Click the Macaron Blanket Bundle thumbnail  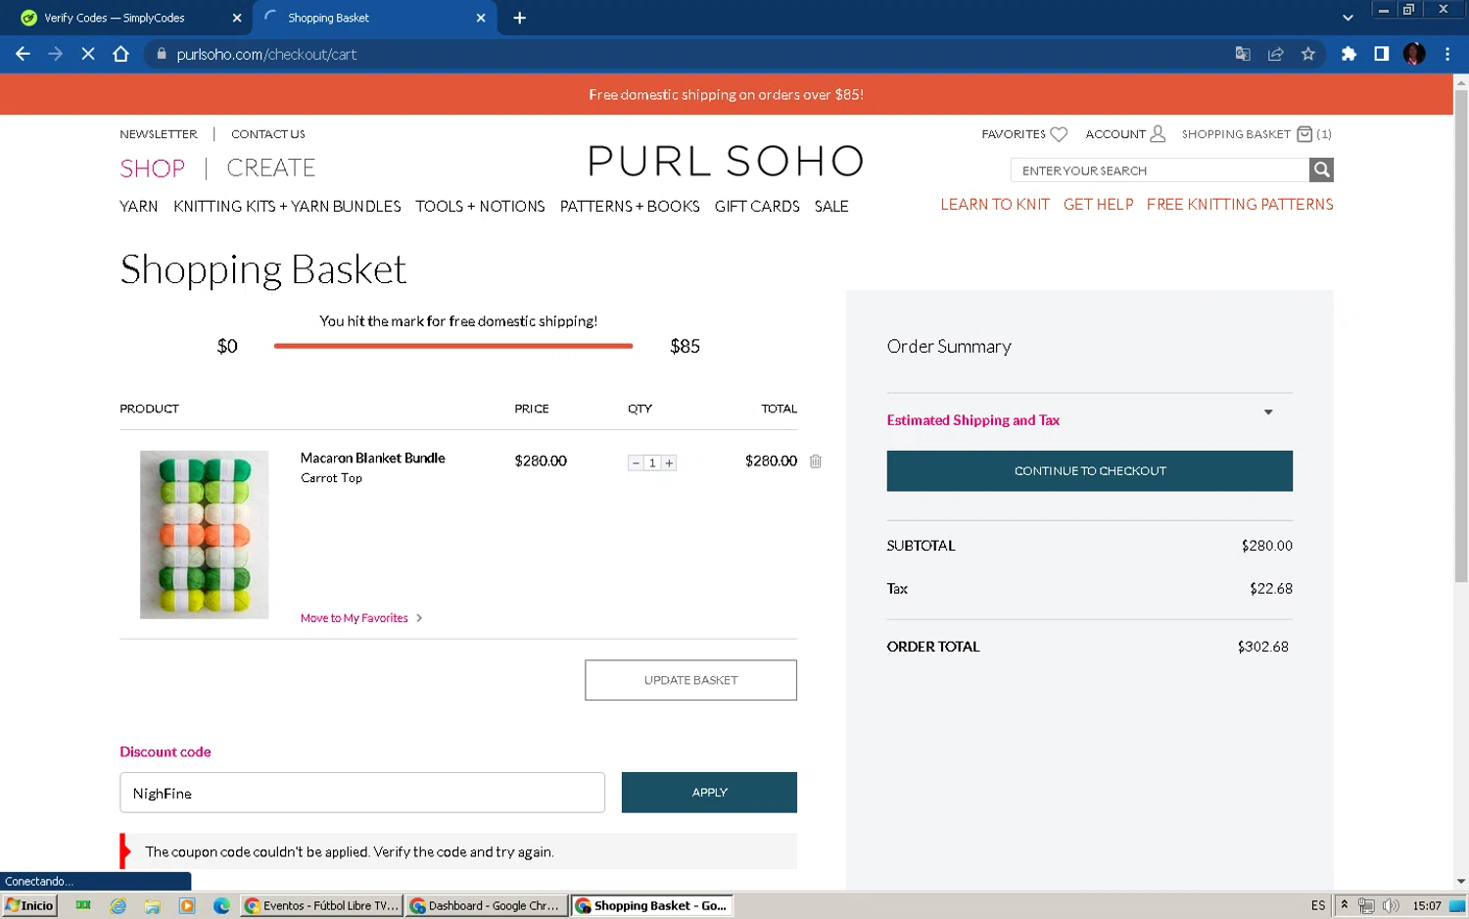coord(204,534)
